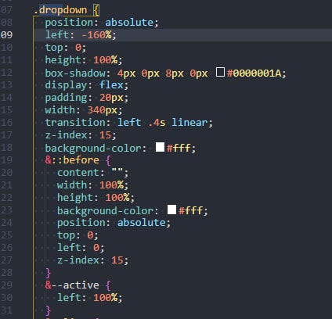Click closing brace on line 28

[x=48, y=273]
